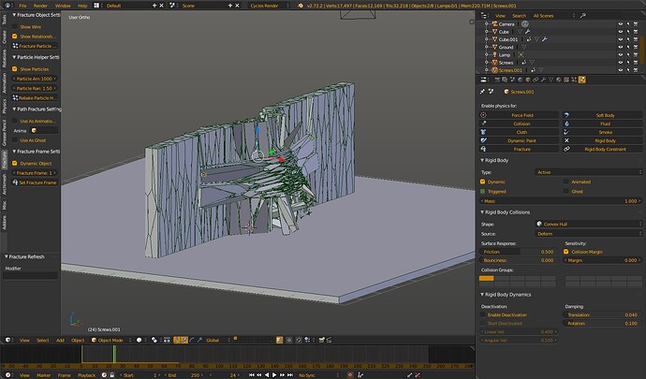
Task: Click the Fracture Particle button
Action: [x=35, y=46]
